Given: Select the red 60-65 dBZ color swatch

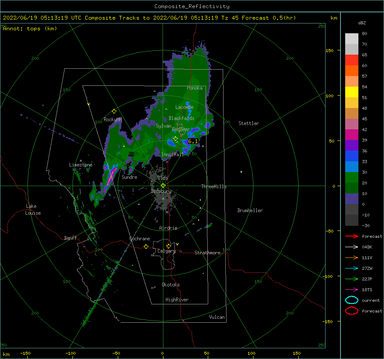Looking at the screenshot, I should (x=352, y=60).
